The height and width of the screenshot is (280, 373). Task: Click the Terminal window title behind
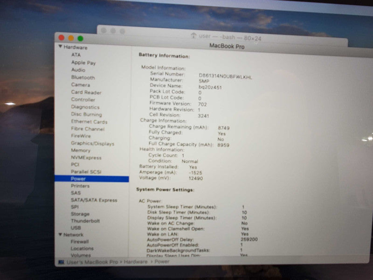230,37
